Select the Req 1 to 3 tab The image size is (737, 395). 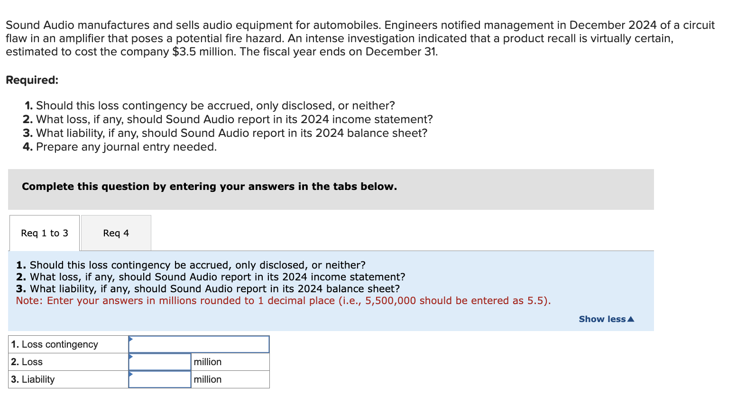[44, 233]
